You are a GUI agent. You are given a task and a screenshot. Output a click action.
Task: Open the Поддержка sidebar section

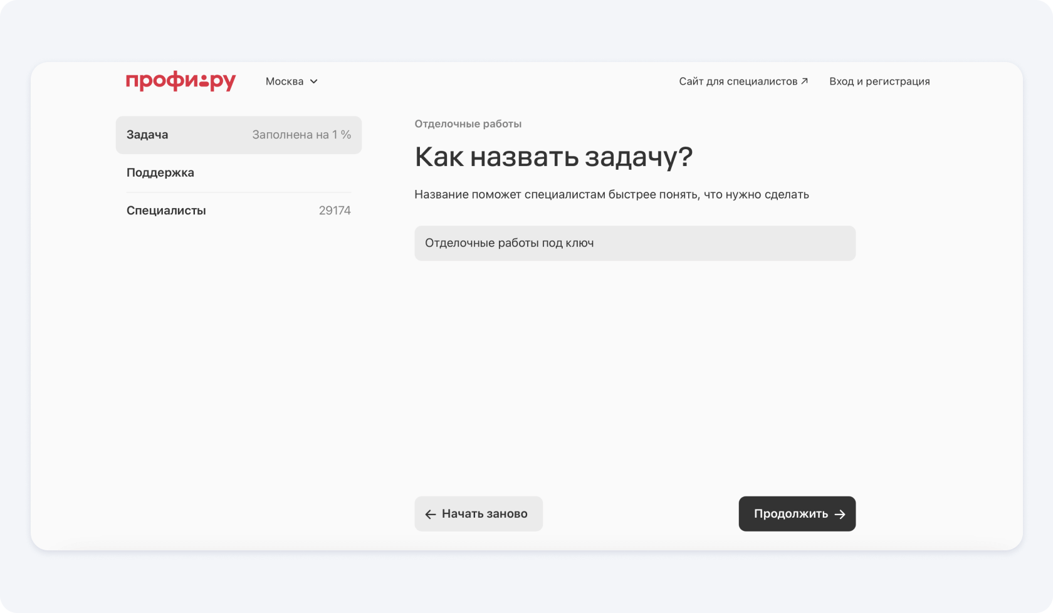pyautogui.click(x=160, y=172)
